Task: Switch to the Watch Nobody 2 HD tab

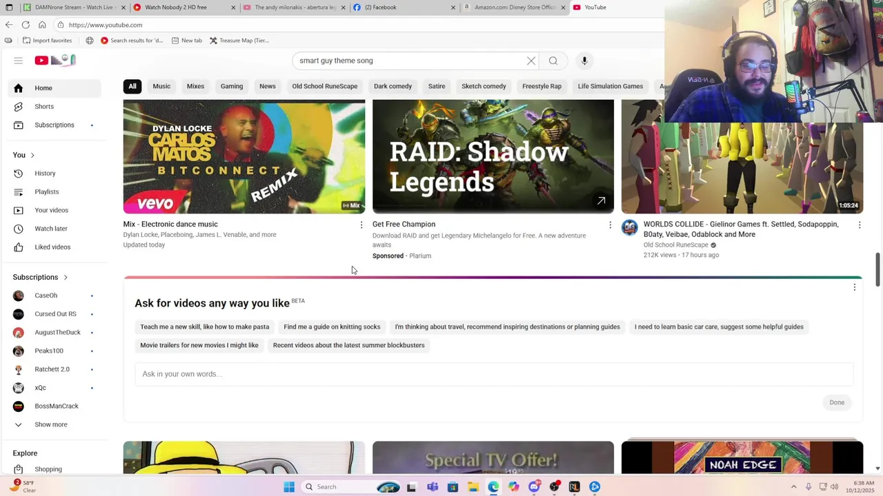Action: click(x=183, y=8)
